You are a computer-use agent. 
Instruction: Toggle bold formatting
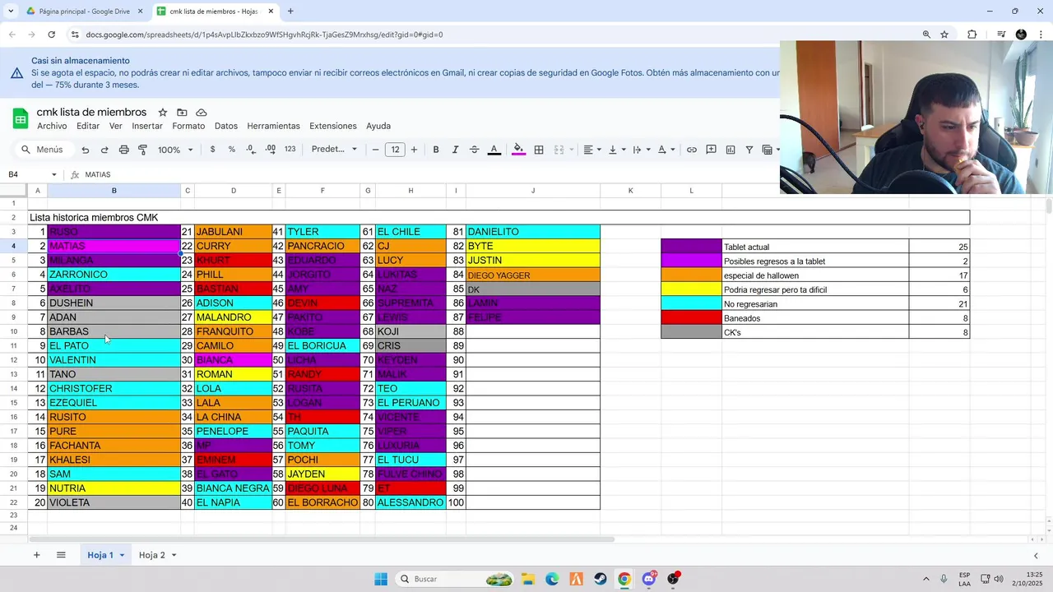coord(436,150)
